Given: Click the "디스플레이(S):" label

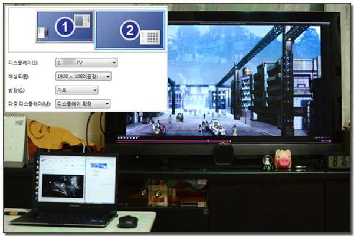Looking at the screenshot, I should click(x=23, y=63).
